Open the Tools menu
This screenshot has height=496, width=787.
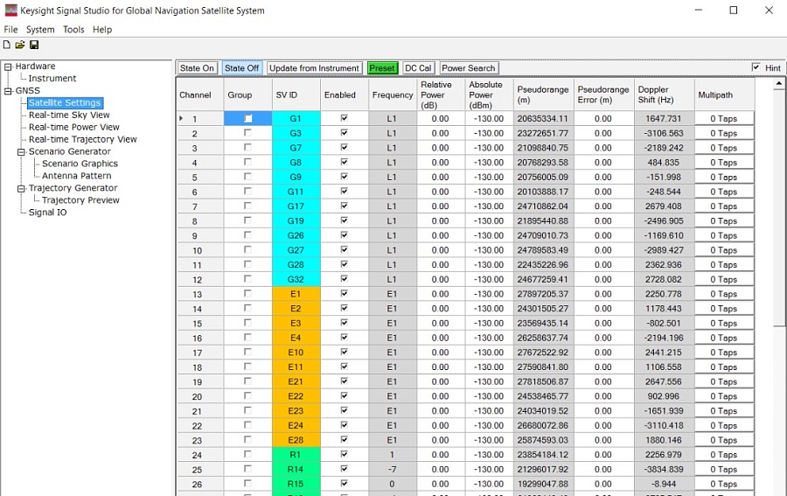pyautogui.click(x=73, y=29)
